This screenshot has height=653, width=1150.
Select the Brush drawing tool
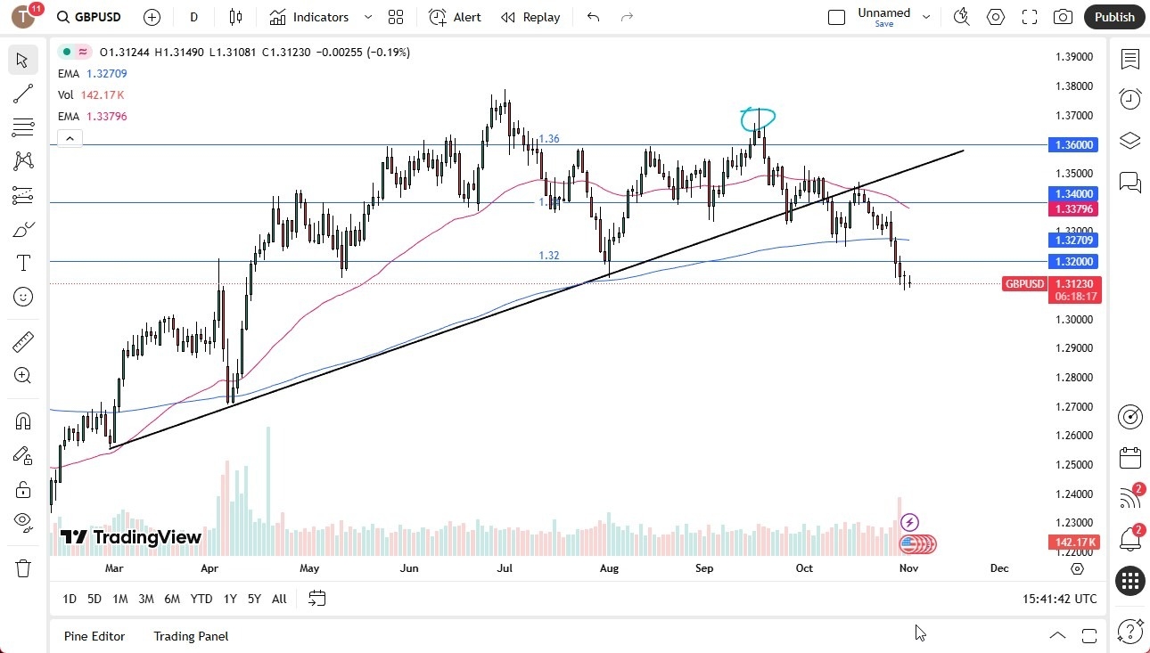coord(23,229)
